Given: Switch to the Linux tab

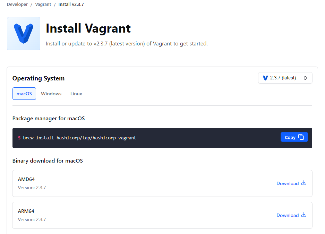Looking at the screenshot, I should [x=76, y=93].
